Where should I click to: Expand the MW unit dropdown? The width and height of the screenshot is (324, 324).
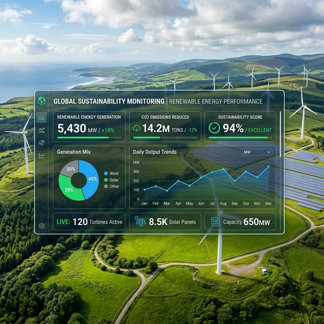coord(257,152)
